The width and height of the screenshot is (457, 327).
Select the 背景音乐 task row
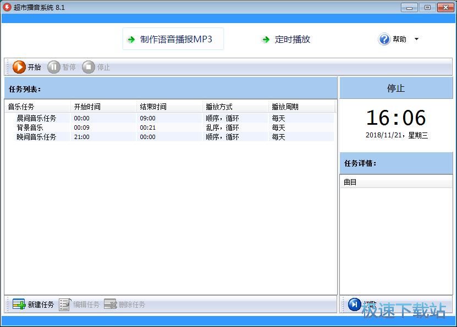pos(169,128)
